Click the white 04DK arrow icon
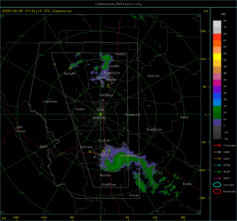Viewport: 237px width, 221px height. click(217, 152)
